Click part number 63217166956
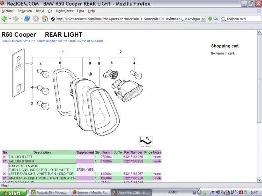The height and width of the screenshot is (196, 262). coord(133,161)
